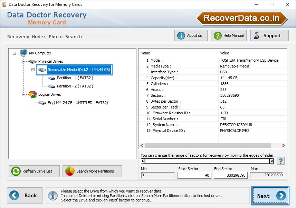296x208 pixels.
Task: Click the info icon beside the instructions
Action: (x=52, y=195)
